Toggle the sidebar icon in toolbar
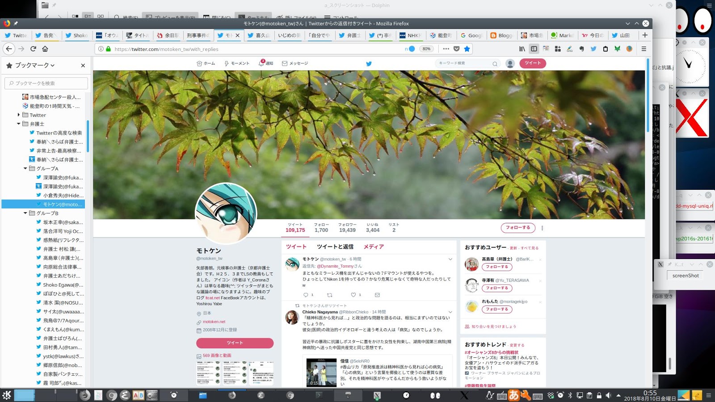This screenshot has height=402, width=715. (534, 49)
